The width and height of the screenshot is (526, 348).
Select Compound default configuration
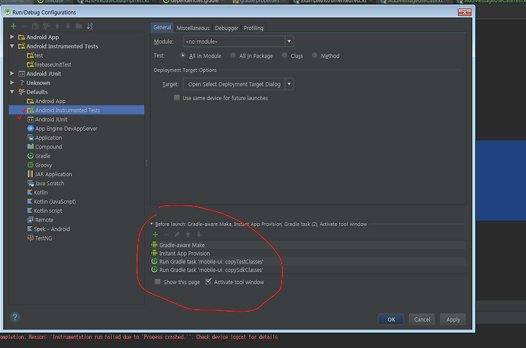pos(45,147)
